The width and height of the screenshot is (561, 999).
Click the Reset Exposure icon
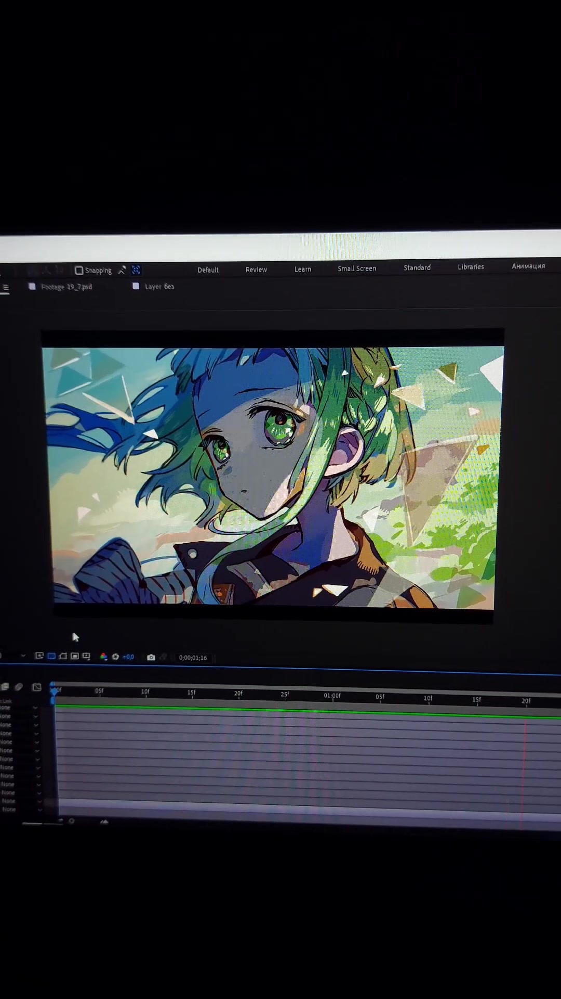(115, 657)
